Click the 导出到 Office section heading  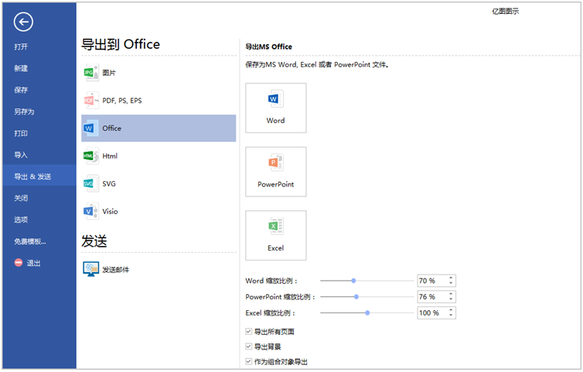(x=121, y=44)
